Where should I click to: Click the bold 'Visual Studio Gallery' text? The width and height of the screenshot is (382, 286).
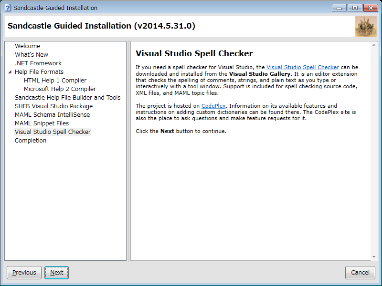click(260, 74)
